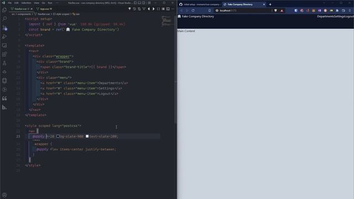Open Brave Shields lion icon
The image size is (354, 199).
(275, 11)
